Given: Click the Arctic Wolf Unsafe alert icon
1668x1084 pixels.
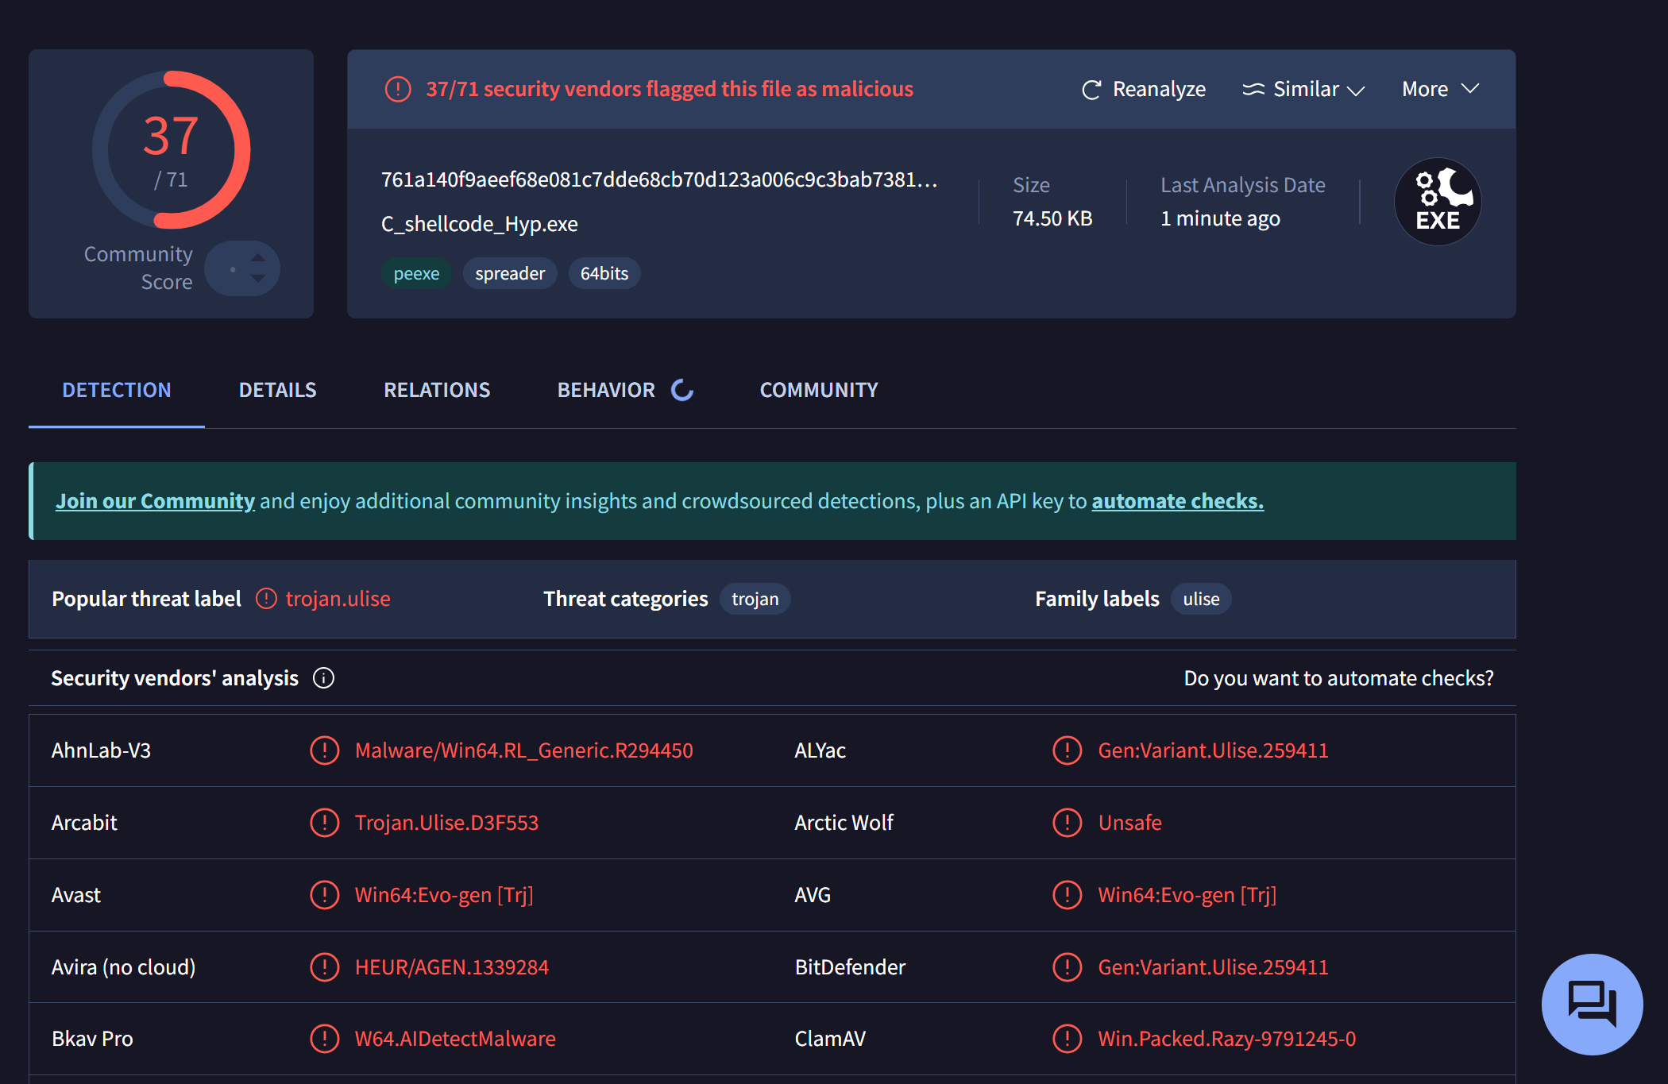Looking at the screenshot, I should (x=1067, y=823).
